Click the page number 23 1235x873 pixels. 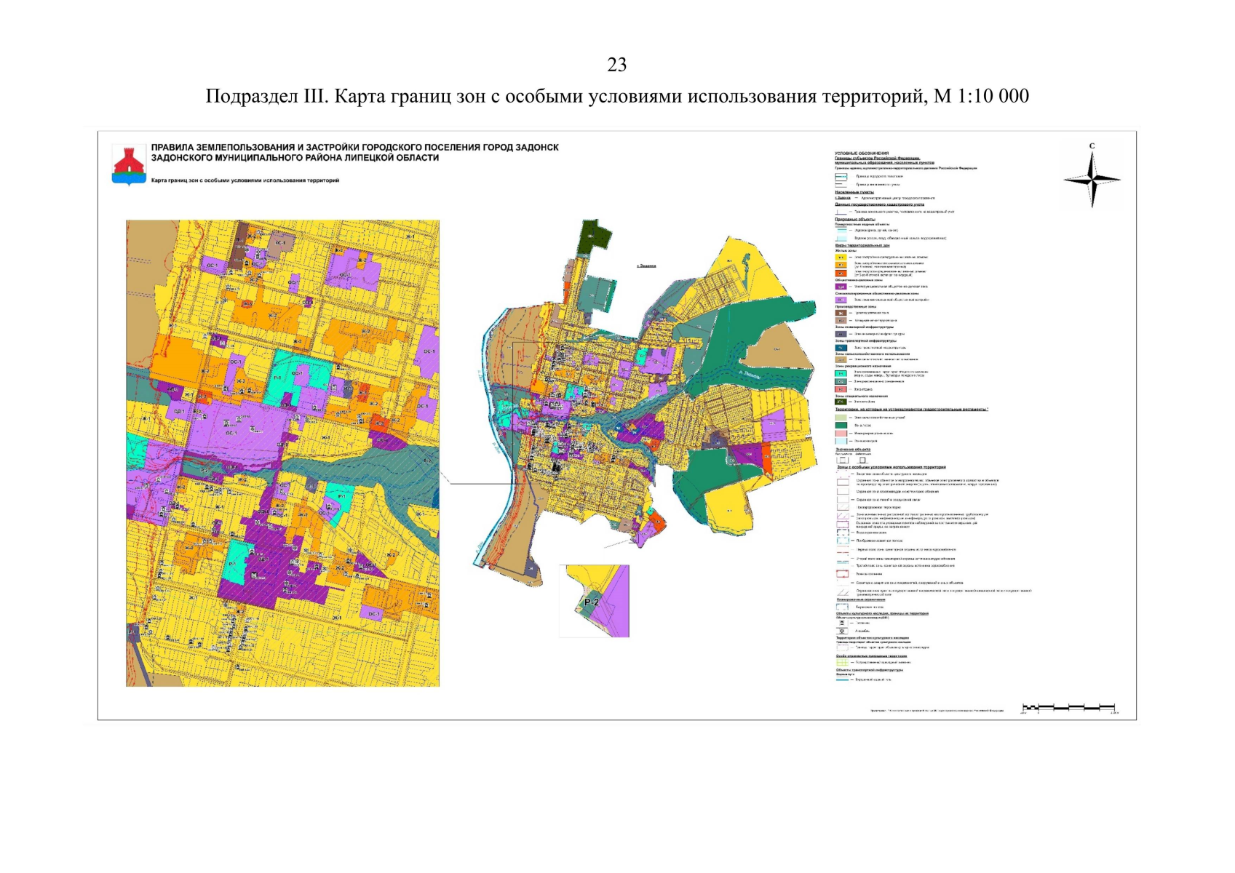[x=616, y=65]
